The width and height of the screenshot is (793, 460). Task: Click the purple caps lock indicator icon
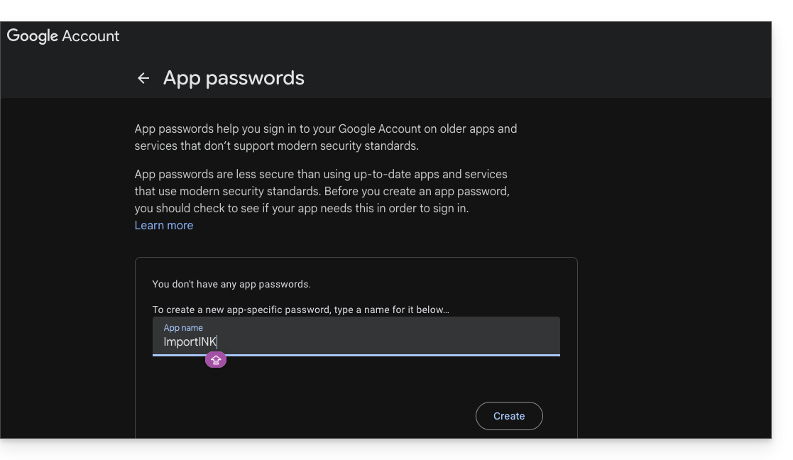[216, 361]
